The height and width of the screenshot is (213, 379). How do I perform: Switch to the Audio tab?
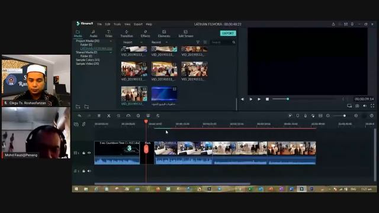[x=94, y=34]
